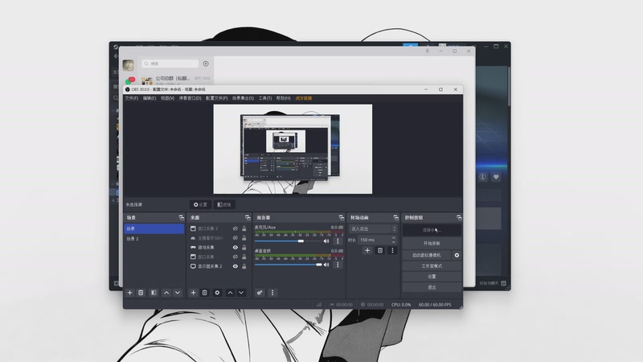Open source properties gear in sources toolbar
Screen dimensions: 643x362
click(217, 293)
